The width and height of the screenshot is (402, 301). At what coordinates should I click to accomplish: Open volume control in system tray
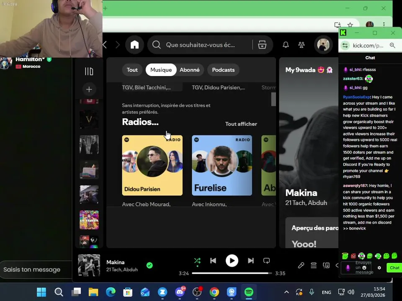pyautogui.click(x=351, y=292)
